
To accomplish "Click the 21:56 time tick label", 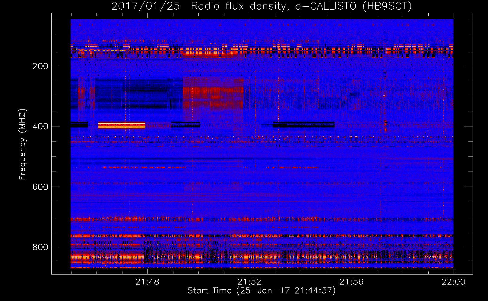I will [351, 282].
